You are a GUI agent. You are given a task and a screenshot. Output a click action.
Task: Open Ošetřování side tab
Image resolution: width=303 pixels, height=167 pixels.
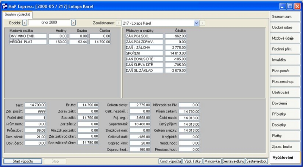pos(285,92)
